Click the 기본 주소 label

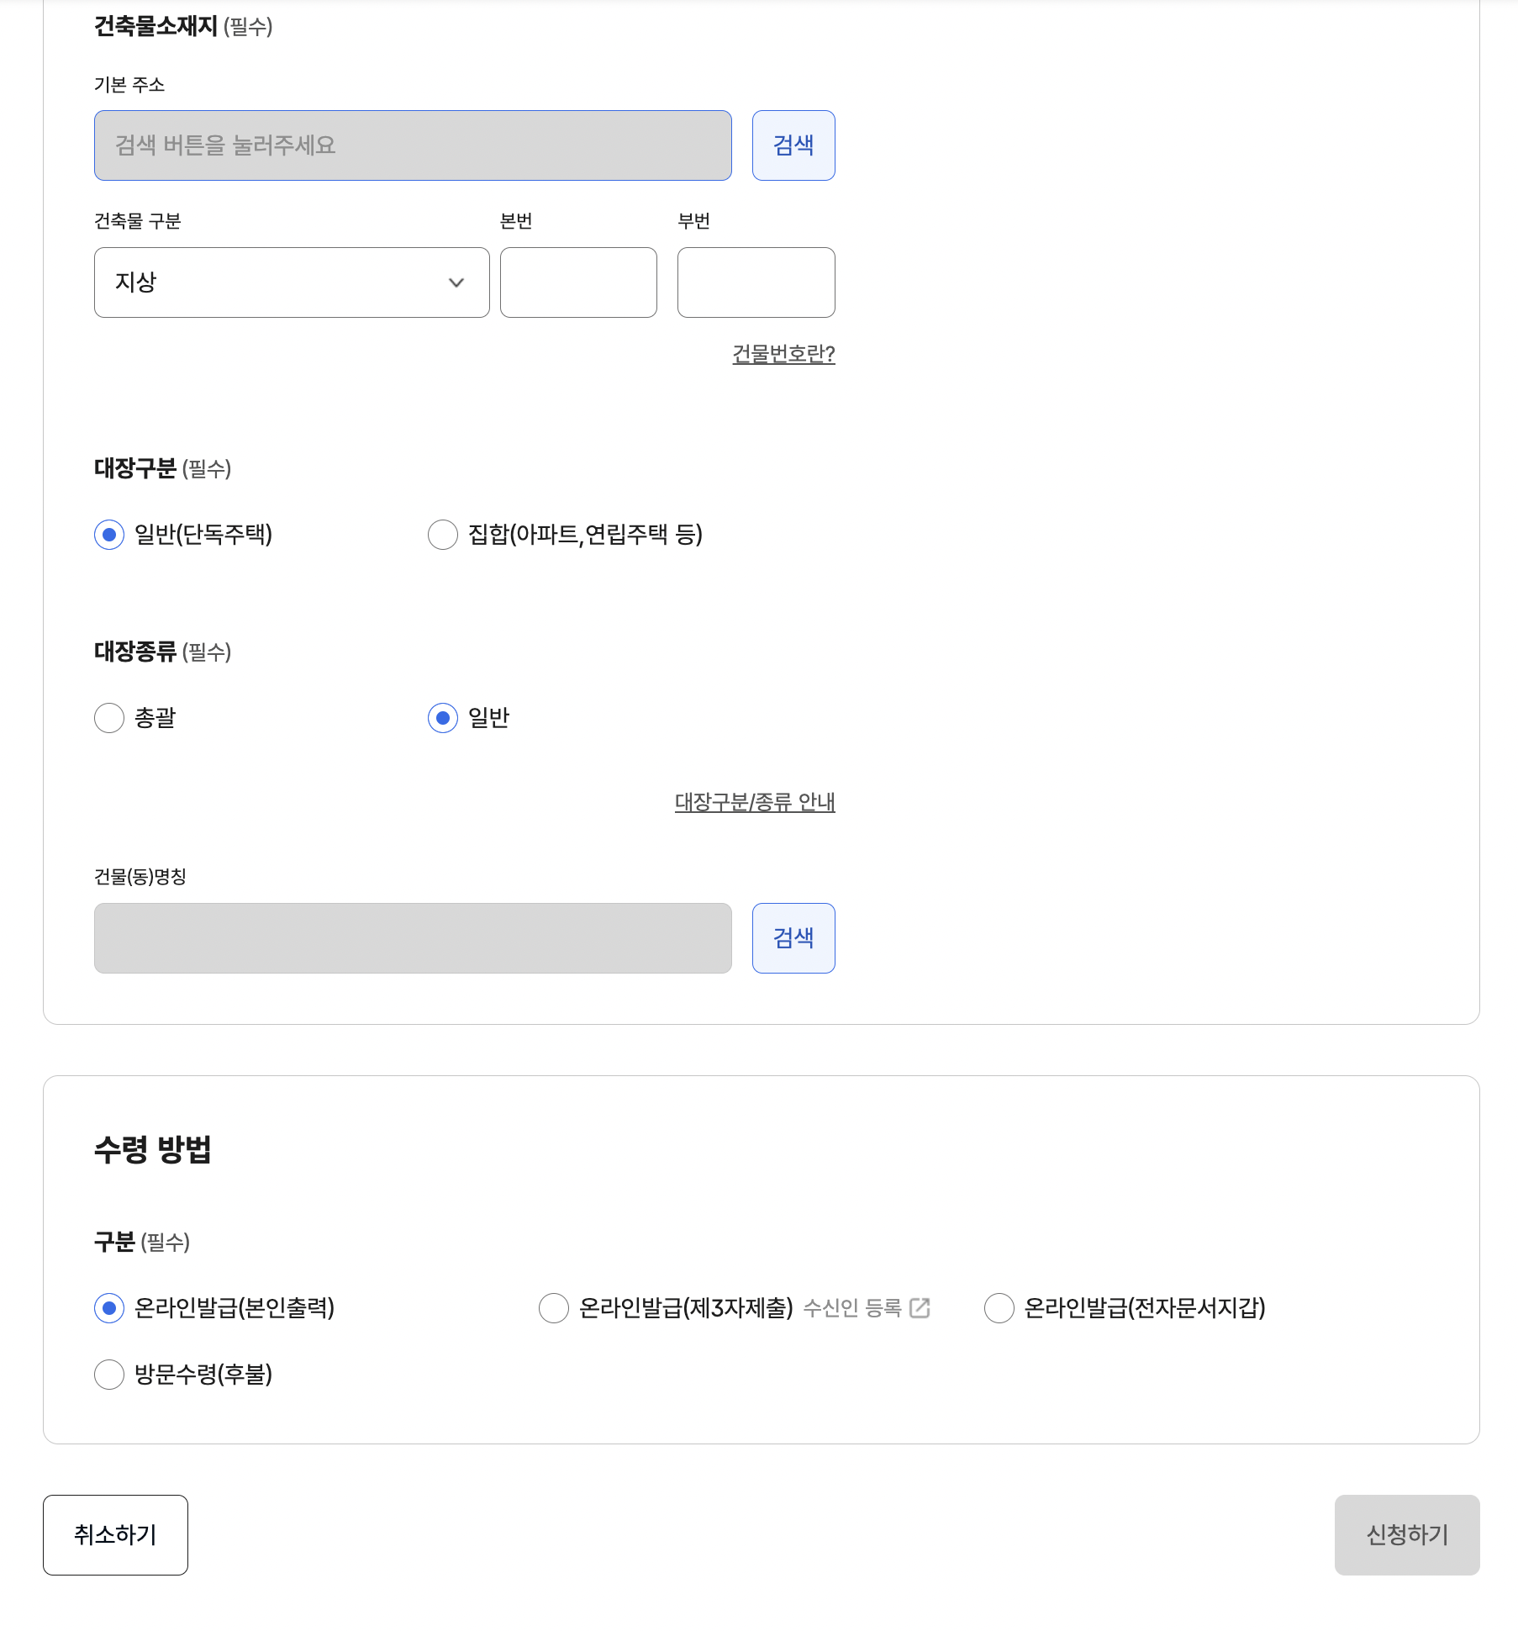(x=129, y=85)
